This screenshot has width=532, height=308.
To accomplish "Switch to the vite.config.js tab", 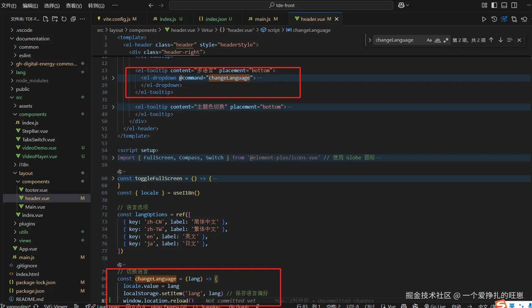I will [x=116, y=19].
